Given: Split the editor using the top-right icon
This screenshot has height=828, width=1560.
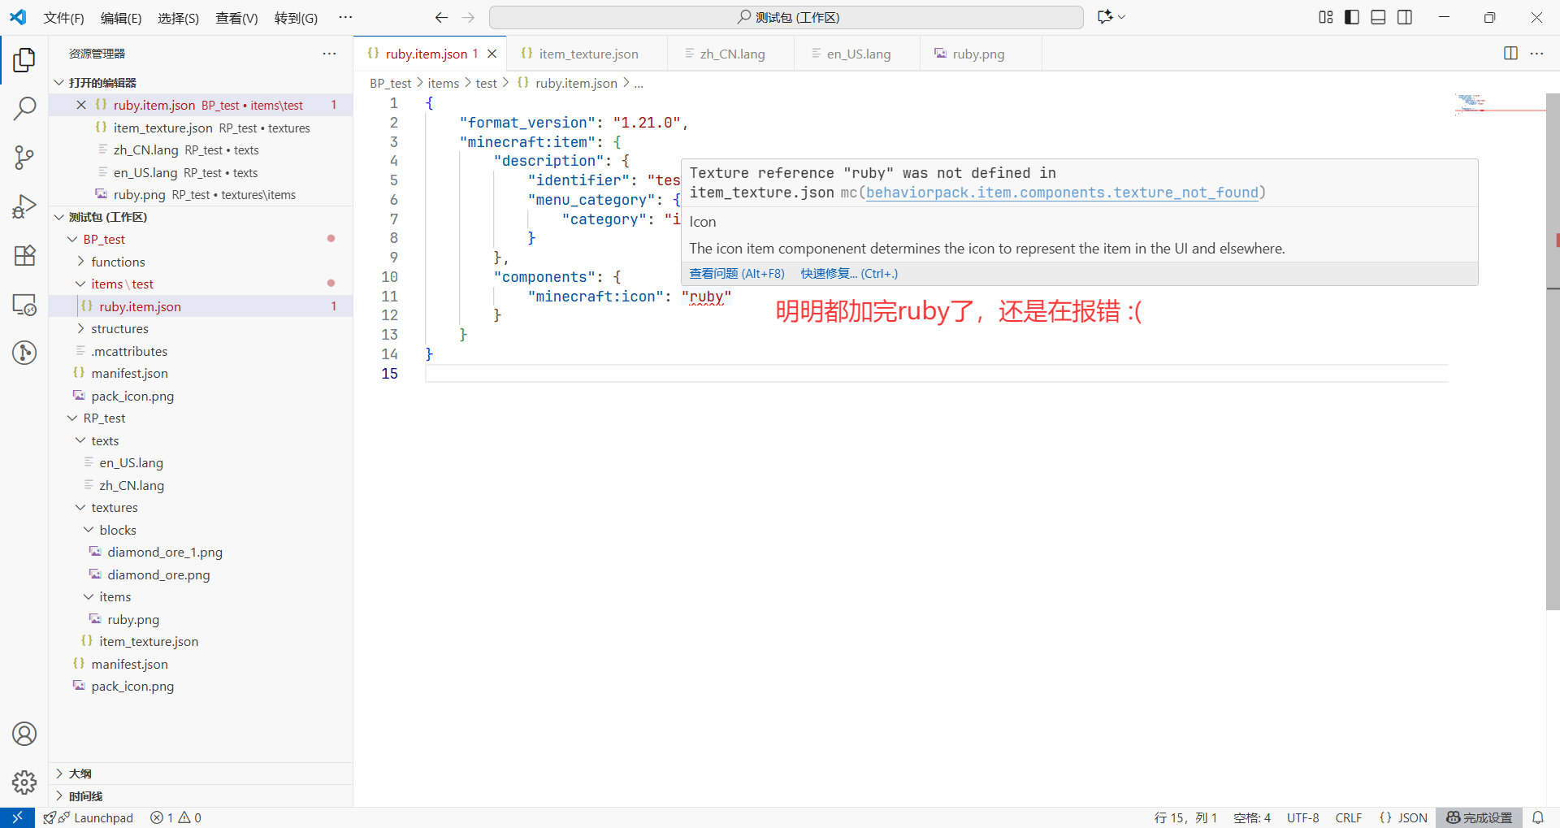Looking at the screenshot, I should (x=1510, y=53).
